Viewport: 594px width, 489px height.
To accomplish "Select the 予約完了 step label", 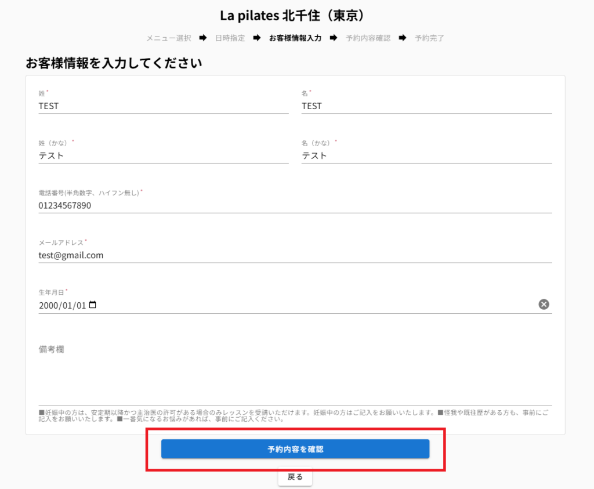I will pos(429,38).
